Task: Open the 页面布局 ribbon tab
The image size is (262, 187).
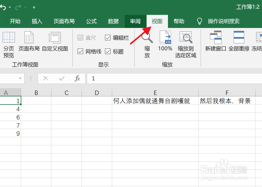Action: pyautogui.click(x=64, y=21)
